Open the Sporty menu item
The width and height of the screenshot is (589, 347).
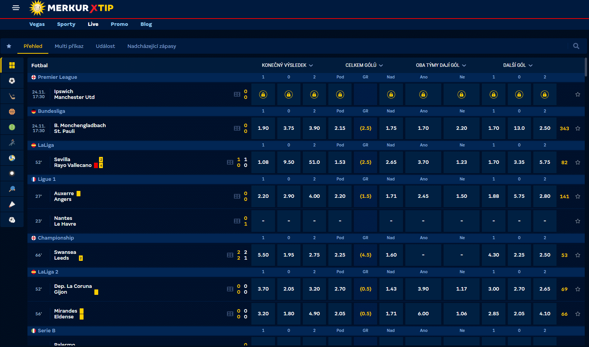click(x=66, y=24)
